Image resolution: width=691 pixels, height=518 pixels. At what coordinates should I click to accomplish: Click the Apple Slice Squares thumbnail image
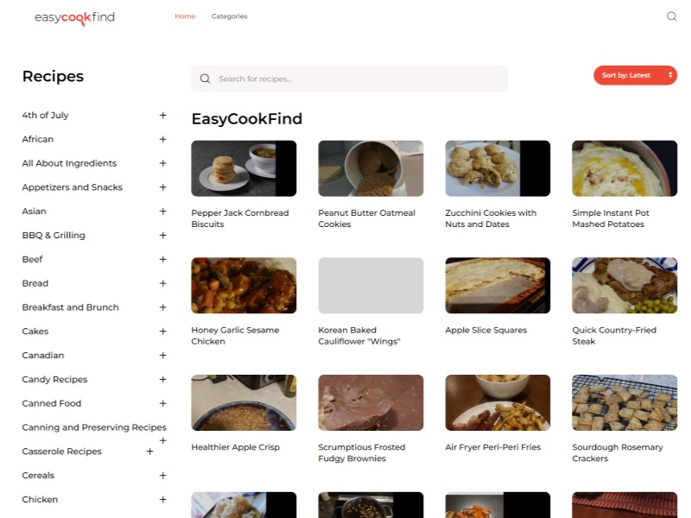coord(498,285)
